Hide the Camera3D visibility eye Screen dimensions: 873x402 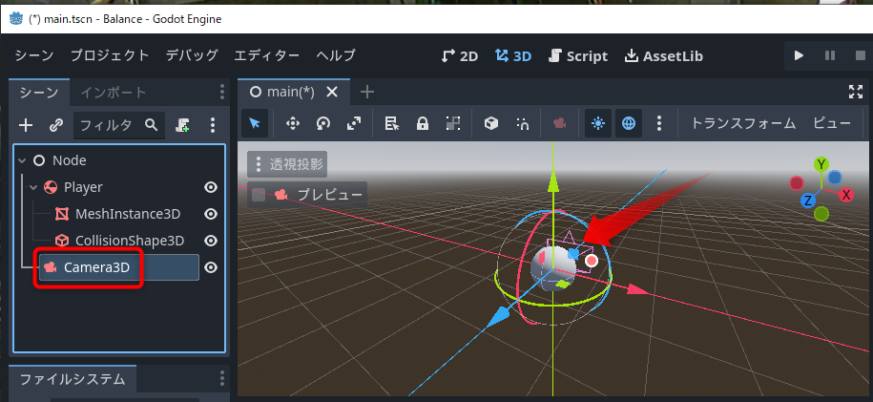point(211,267)
